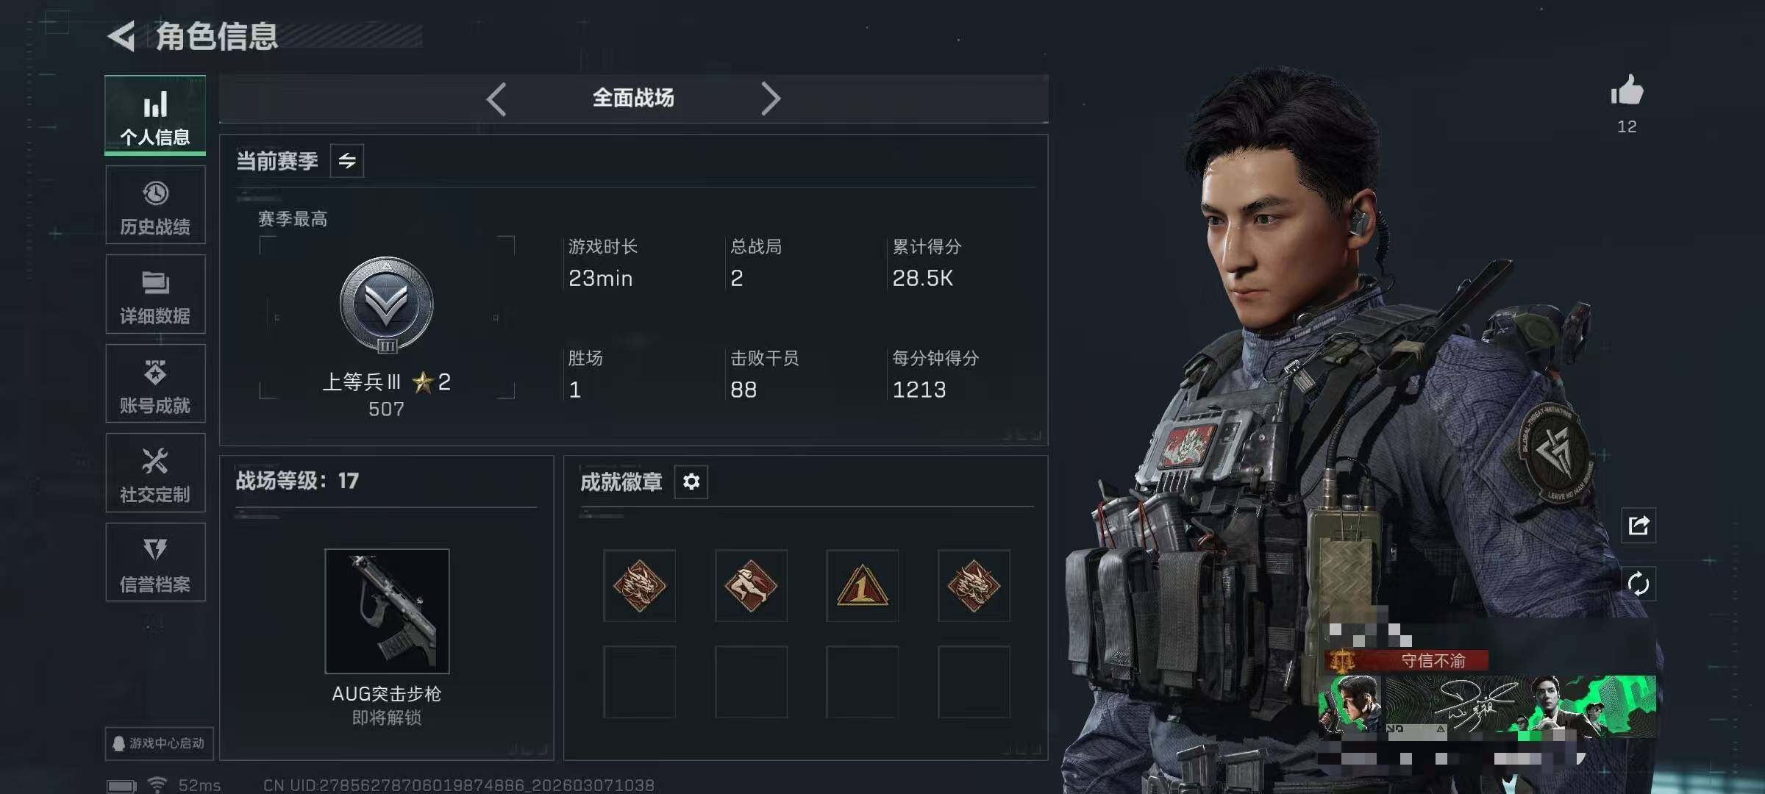Like the profile with thumbs-up icon
The image size is (1765, 794).
tap(1627, 91)
